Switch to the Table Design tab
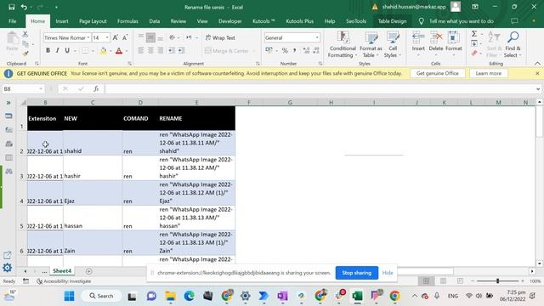This screenshot has width=544, height=306. 392,21
